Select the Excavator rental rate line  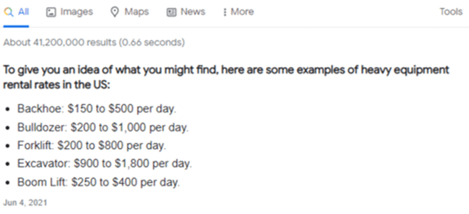104,164
